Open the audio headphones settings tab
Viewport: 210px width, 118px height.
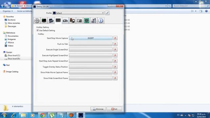[72, 21]
